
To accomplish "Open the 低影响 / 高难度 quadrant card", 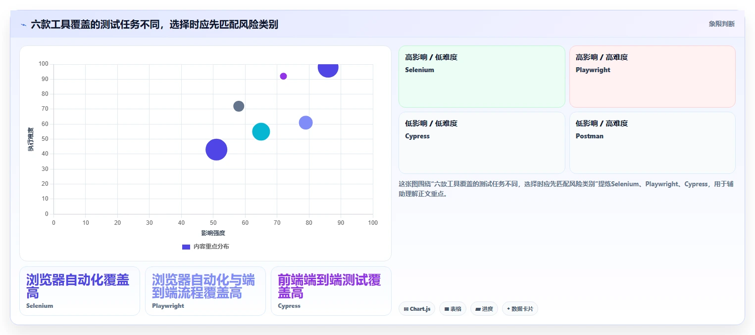I will click(653, 143).
